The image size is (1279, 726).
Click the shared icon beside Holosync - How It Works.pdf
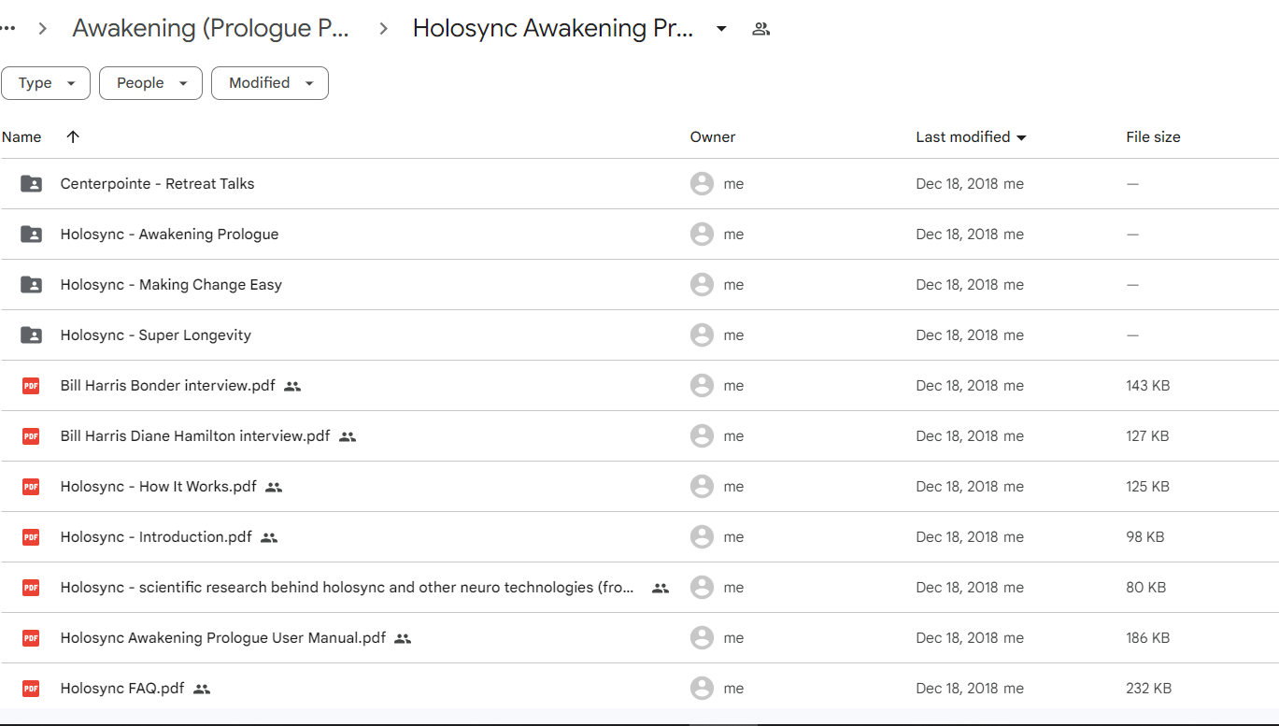pyautogui.click(x=274, y=487)
